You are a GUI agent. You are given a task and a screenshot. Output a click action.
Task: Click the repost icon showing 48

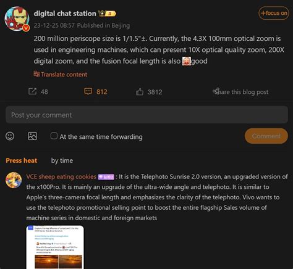[32, 91]
